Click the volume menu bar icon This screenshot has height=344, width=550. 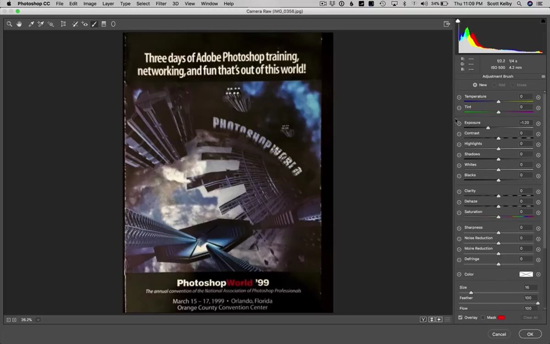[423, 4]
